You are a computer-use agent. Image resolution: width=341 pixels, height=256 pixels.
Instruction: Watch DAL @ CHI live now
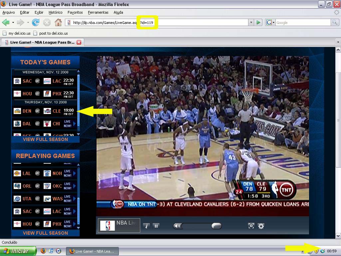pyautogui.click(x=44, y=124)
